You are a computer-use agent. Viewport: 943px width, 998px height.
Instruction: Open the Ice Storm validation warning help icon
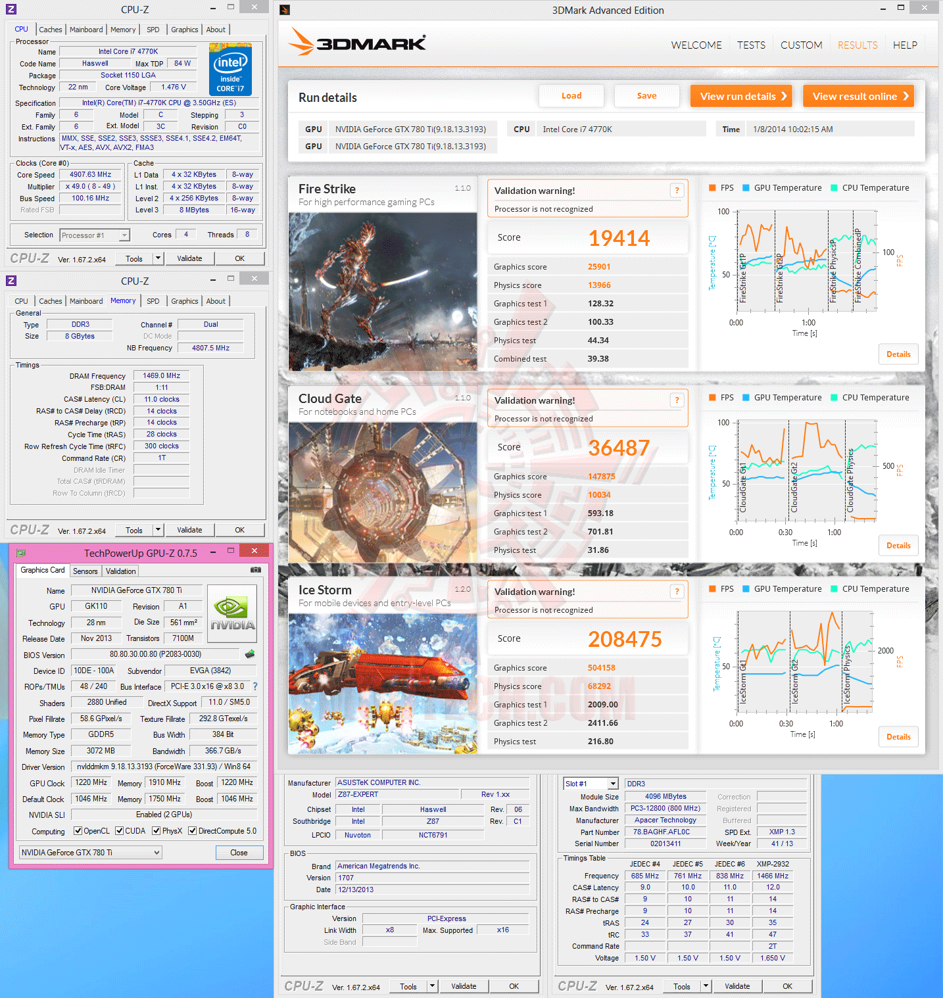point(677,592)
